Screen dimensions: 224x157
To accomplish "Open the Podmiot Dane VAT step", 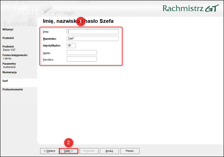I will pos(9,48).
